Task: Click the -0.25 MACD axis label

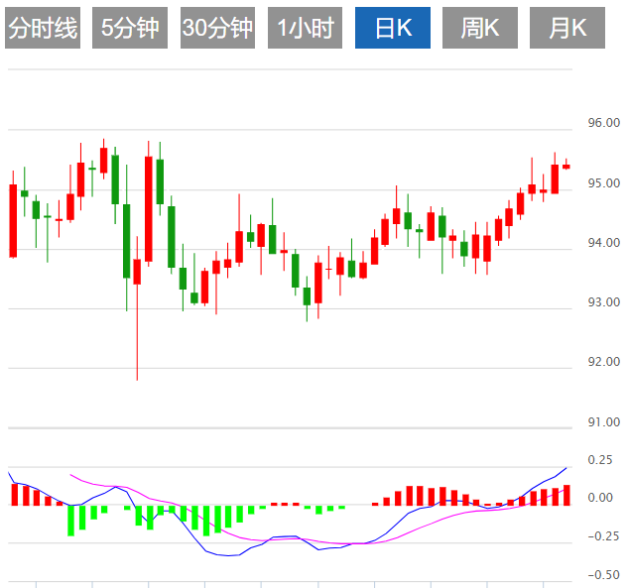Action: (x=603, y=536)
